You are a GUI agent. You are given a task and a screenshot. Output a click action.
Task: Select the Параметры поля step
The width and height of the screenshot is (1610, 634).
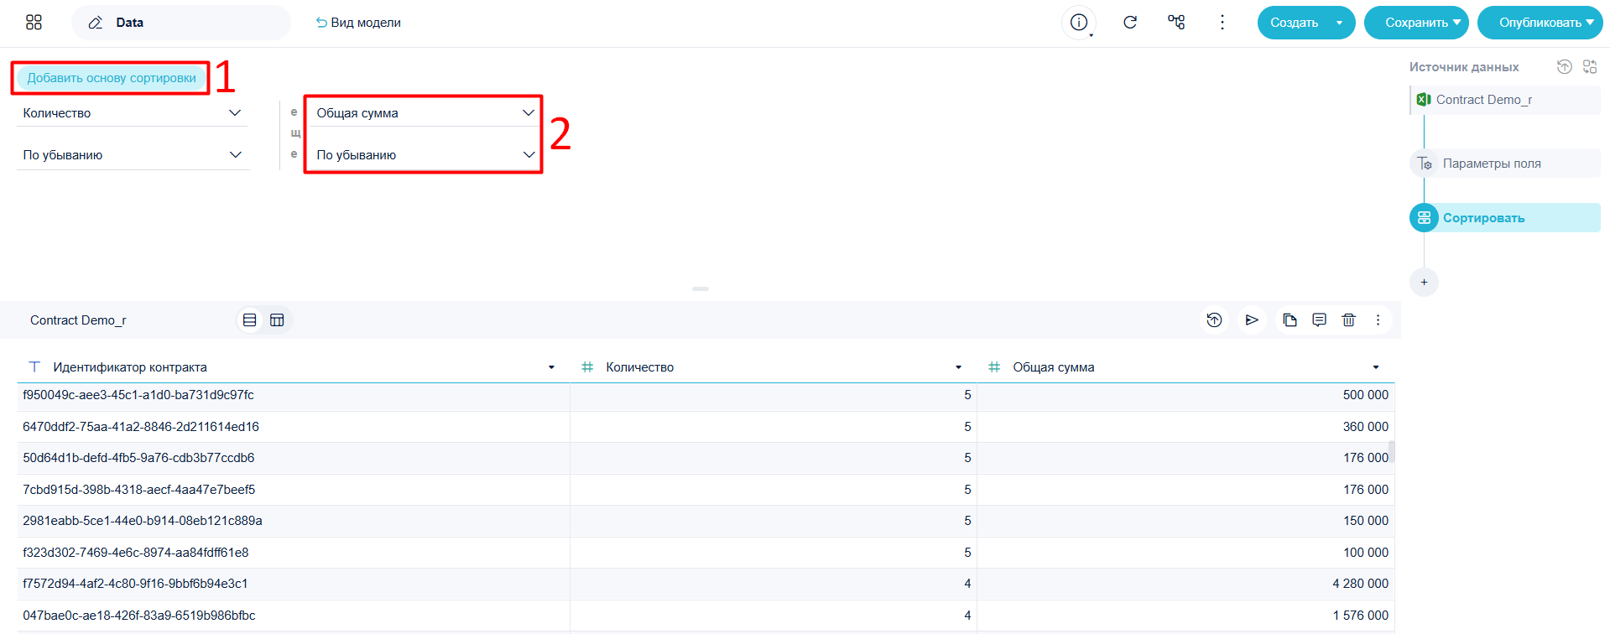pyautogui.click(x=1505, y=164)
